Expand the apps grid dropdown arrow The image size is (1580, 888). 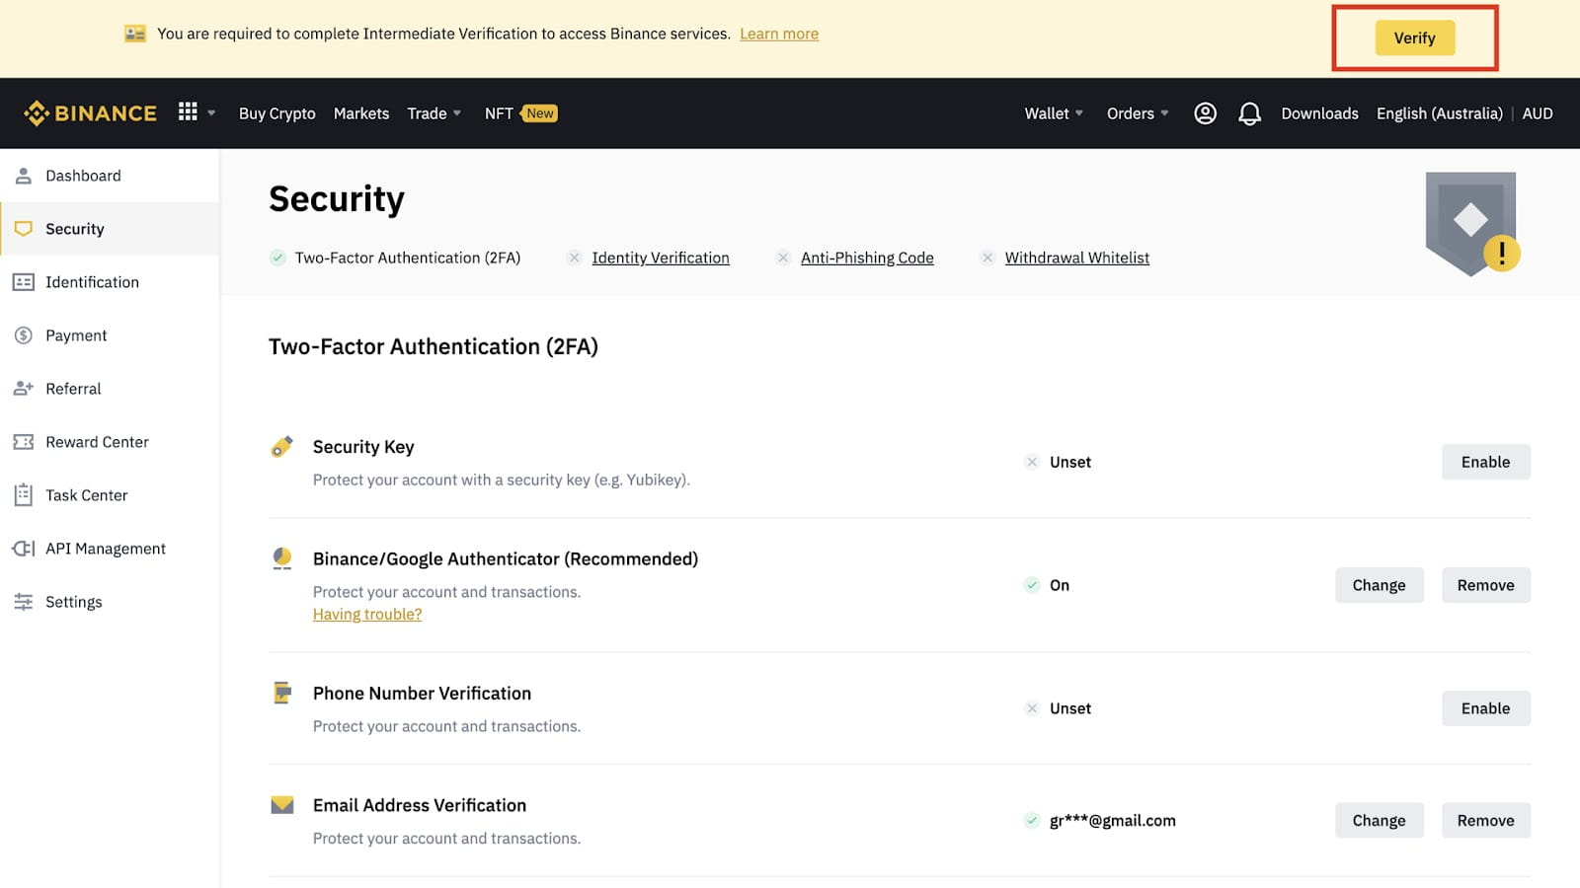pos(211,113)
